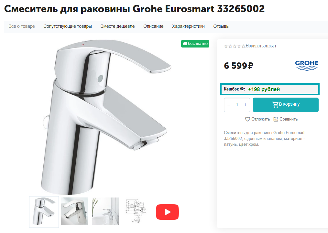This screenshot has width=328, height=233.
Task: Click the shopping cart icon in В корзину
Action: [275, 104]
